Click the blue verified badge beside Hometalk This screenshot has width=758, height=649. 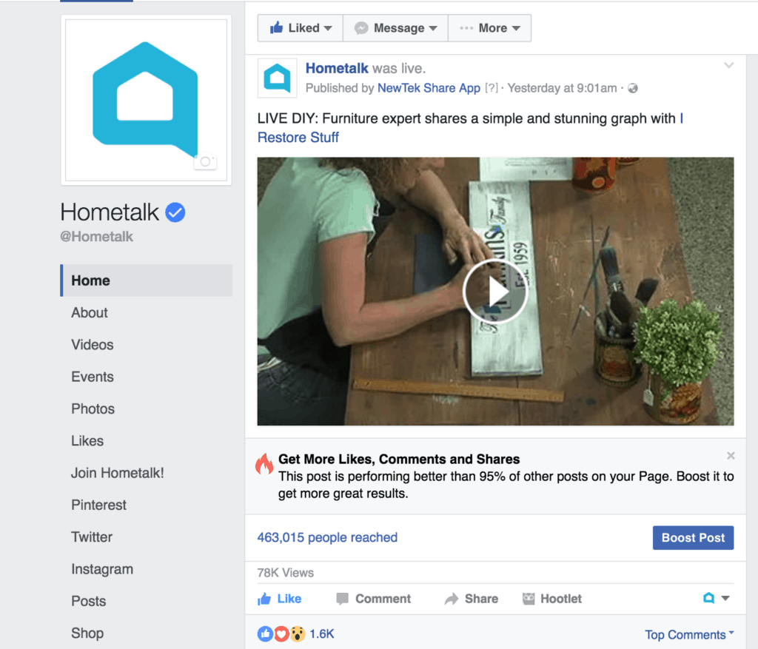[x=175, y=212]
